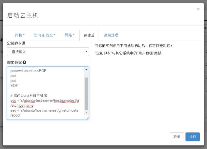Click the script line ending in /etc/hosts
The image size is (207, 149).
[44, 110]
